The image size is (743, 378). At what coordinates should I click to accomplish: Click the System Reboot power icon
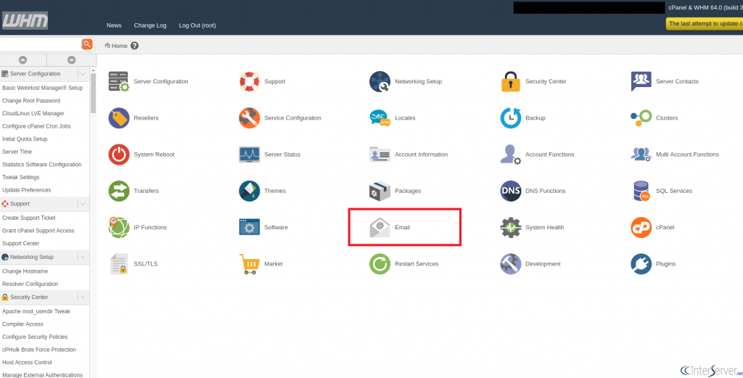point(118,155)
